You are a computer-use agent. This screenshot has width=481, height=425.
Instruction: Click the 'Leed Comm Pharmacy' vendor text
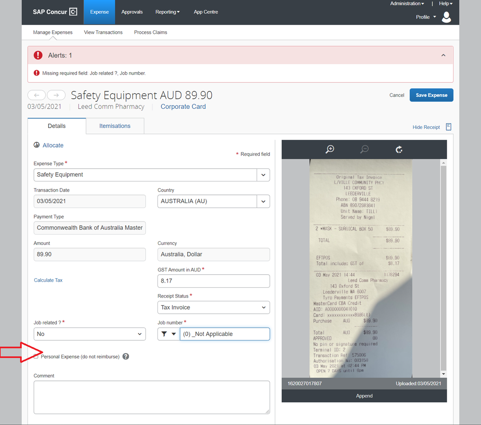pyautogui.click(x=111, y=106)
